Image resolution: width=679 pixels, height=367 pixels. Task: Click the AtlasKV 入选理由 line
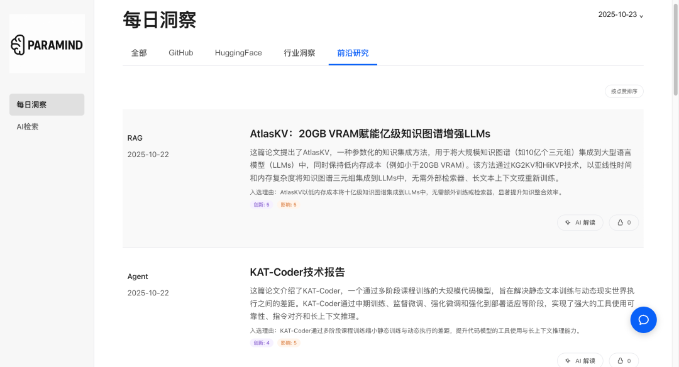coord(407,192)
